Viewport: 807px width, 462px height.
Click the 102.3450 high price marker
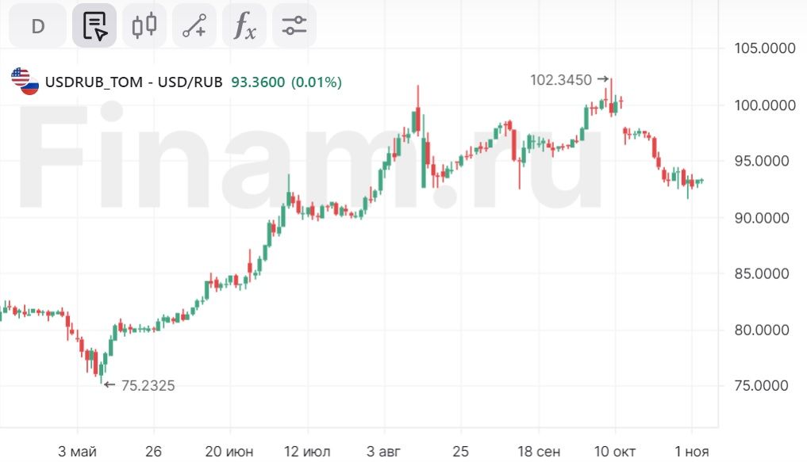pos(561,79)
